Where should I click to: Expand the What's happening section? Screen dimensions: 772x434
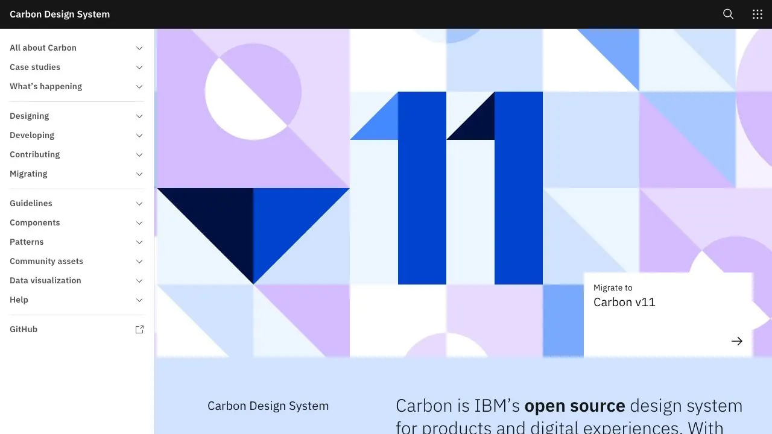(46, 86)
